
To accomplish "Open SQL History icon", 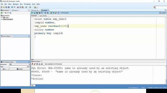I will tap(58, 13).
